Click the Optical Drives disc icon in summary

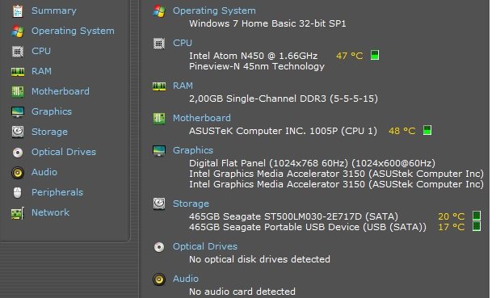[159, 247]
